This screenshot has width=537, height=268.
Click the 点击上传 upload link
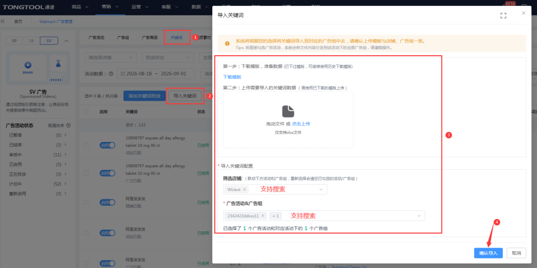click(301, 124)
